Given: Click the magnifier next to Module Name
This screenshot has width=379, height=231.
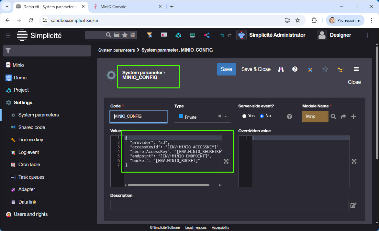Looking at the screenshot, I should click(x=333, y=116).
